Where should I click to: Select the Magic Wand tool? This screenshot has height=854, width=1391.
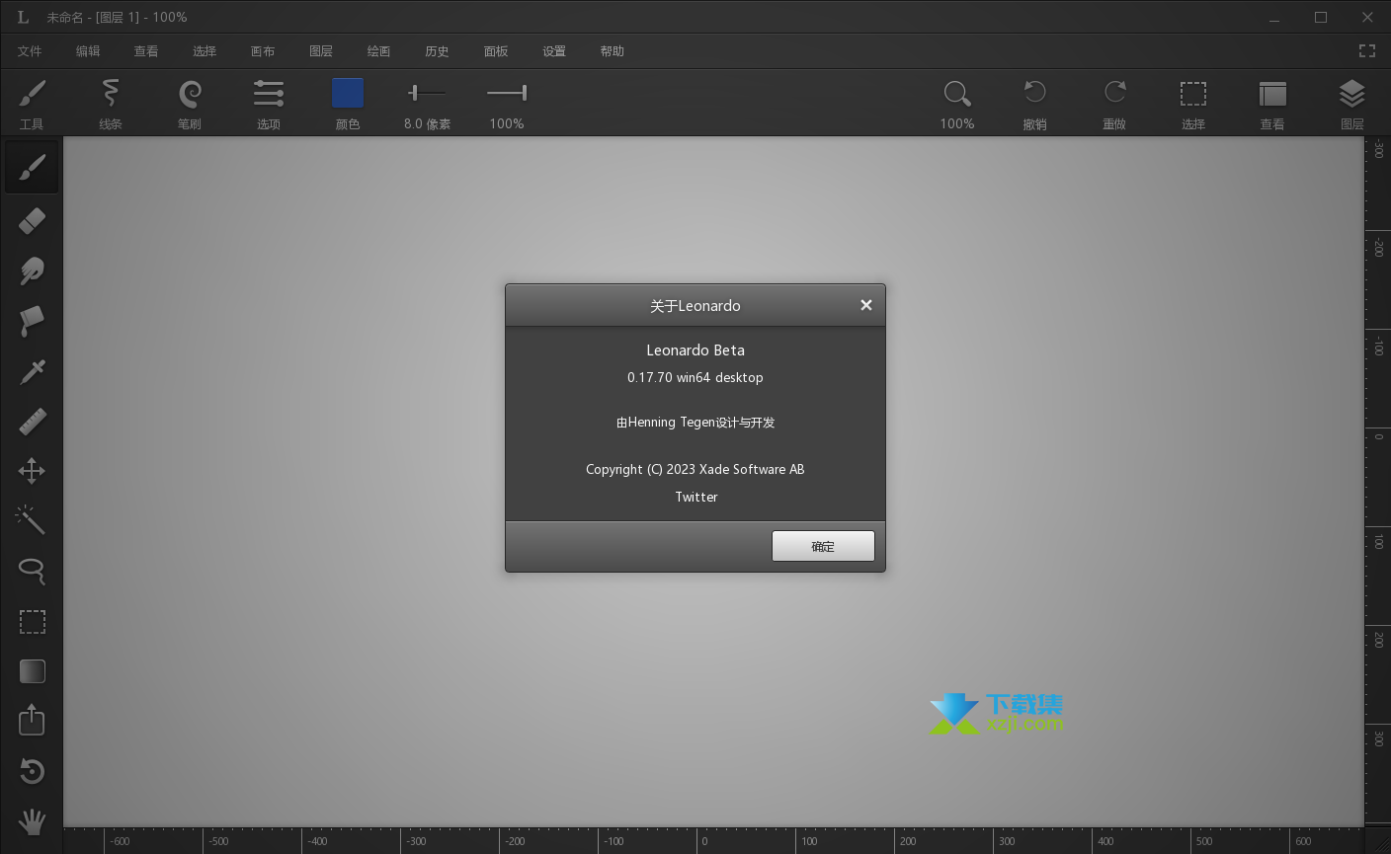coord(32,520)
